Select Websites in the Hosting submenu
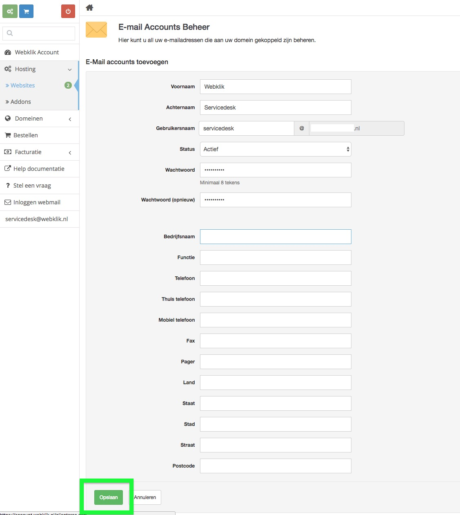Viewport: 460px width, 515px height. pyautogui.click(x=23, y=85)
